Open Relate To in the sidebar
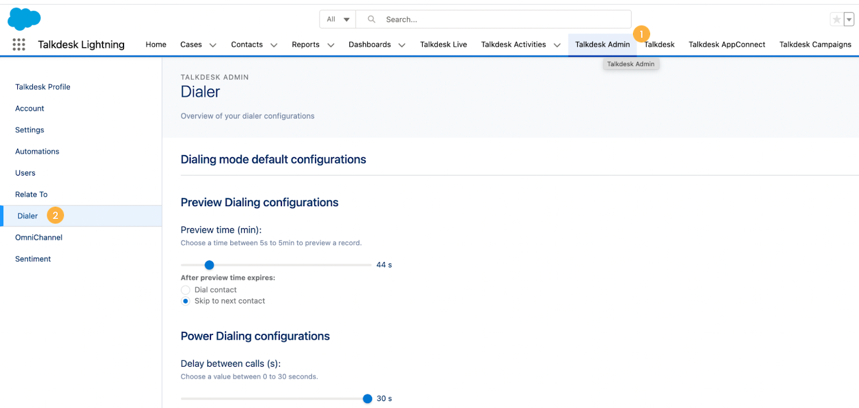 click(31, 194)
